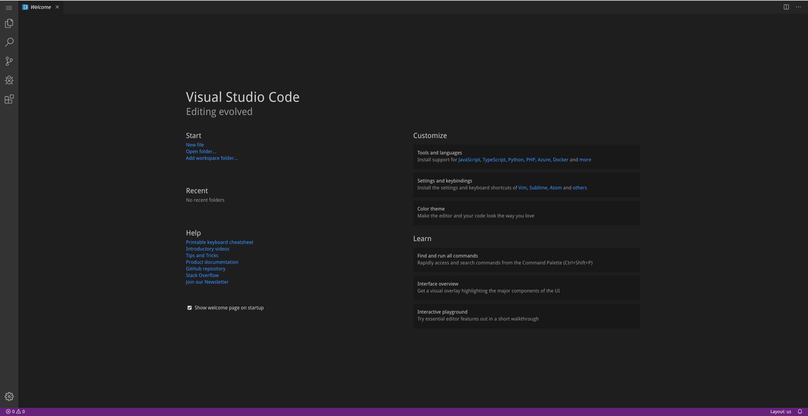Open the Explorer sidebar view
Image resolution: width=808 pixels, height=416 pixels.
coord(9,23)
